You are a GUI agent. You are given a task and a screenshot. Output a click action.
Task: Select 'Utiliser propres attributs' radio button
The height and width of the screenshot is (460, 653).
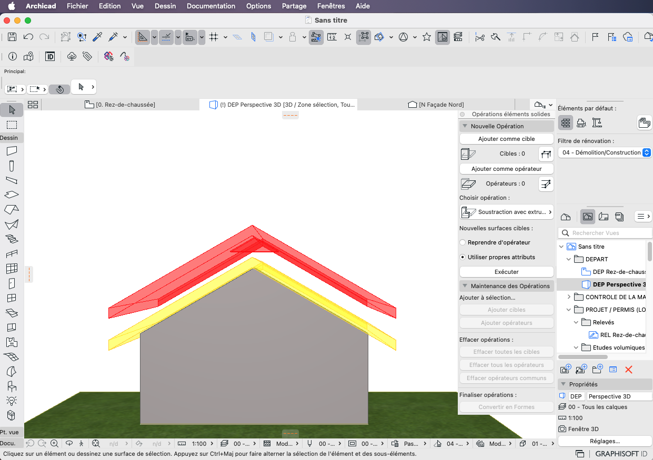click(x=463, y=257)
